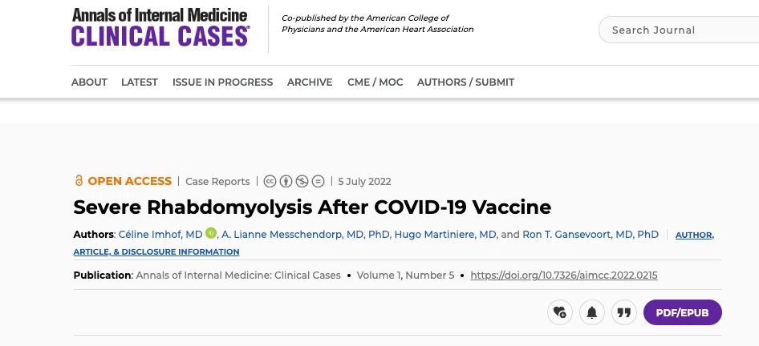Click Annals of Internal Medicine Clinical Cases logo
The height and width of the screenshot is (346, 759).
[160, 27]
